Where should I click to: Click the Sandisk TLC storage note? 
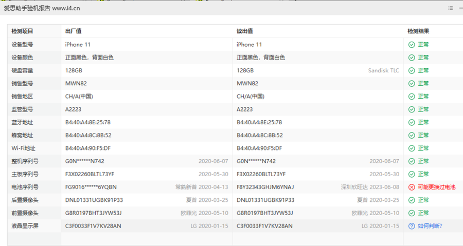pyautogui.click(x=383, y=71)
